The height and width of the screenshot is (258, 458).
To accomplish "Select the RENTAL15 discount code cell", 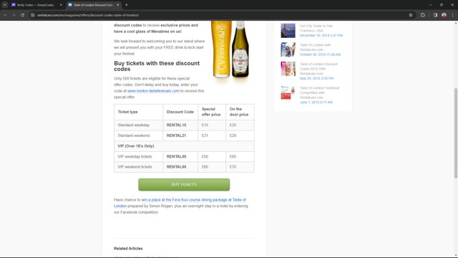I will click(x=180, y=125).
